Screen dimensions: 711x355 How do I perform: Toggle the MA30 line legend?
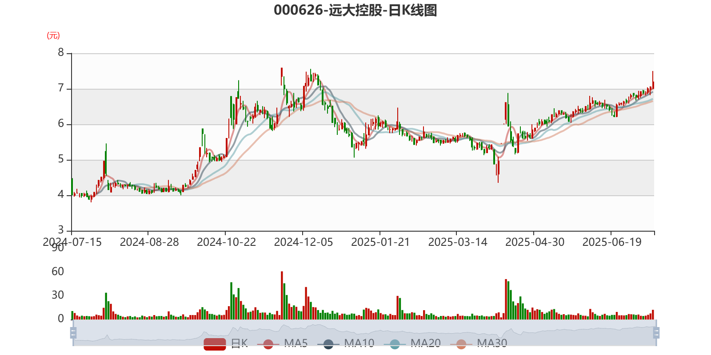479,343
